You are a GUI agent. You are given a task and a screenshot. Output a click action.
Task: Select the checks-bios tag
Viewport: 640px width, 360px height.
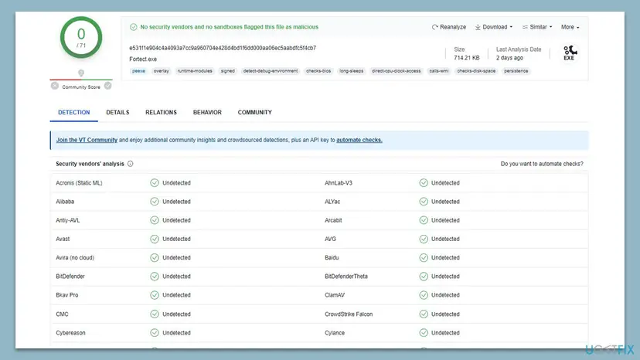tap(318, 71)
